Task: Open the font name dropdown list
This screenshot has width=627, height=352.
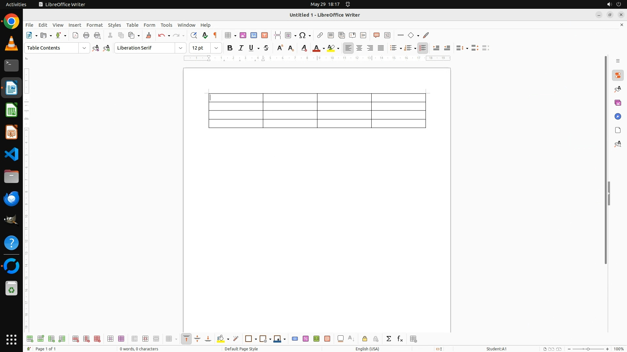Action: tap(181, 48)
